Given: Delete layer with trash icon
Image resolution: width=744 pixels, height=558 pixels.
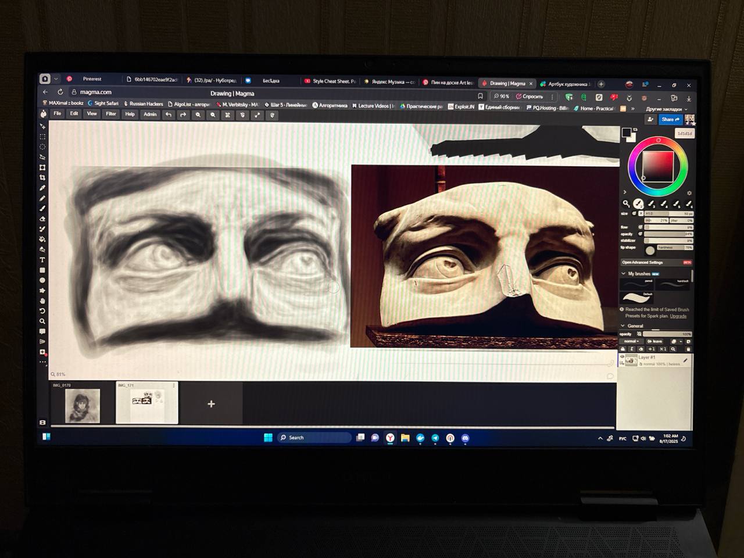Looking at the screenshot, I should pos(688,349).
